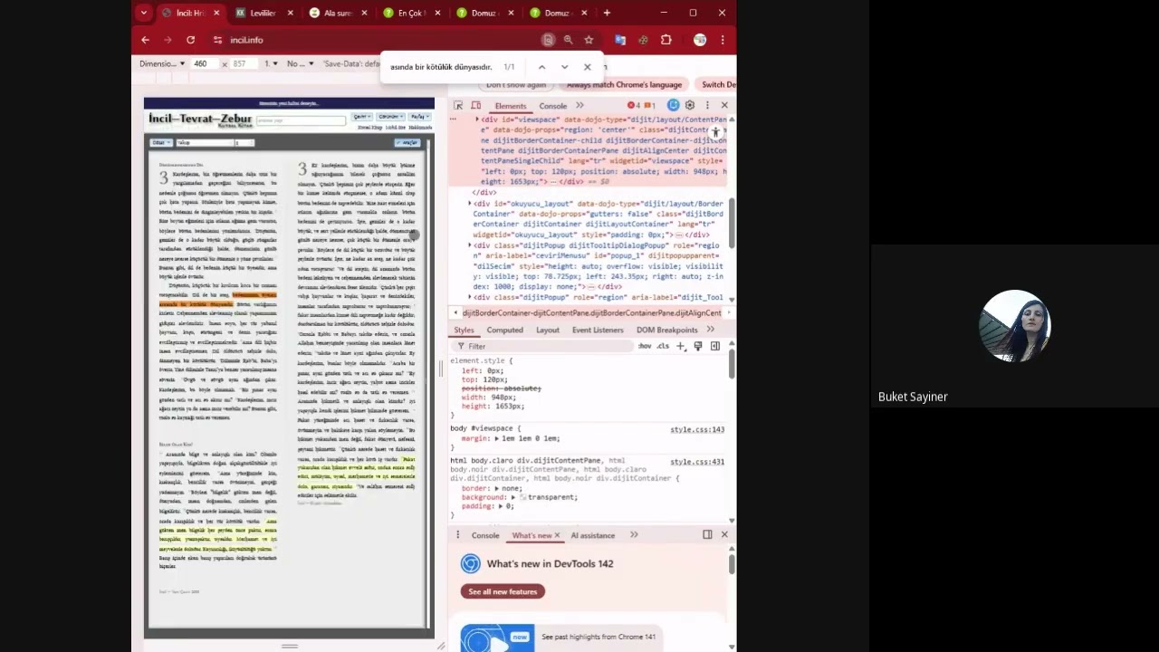This screenshot has height=652, width=1159.
Task: Activate the DevTools inspect element picker
Action: pos(459,106)
